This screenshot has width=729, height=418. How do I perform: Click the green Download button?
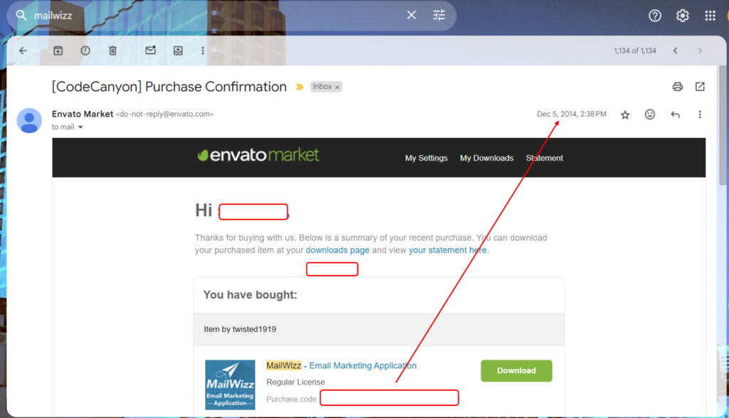[517, 370]
